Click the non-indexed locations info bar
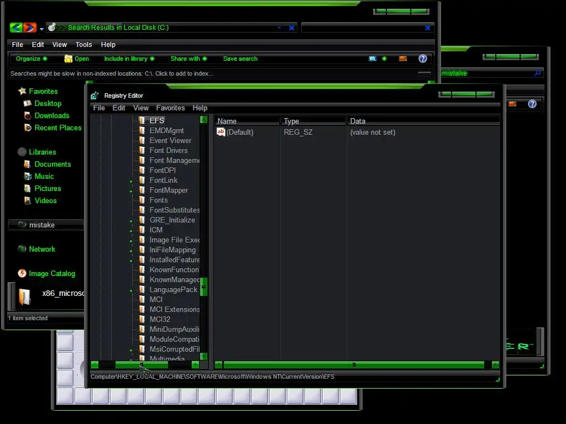Viewport: 566px width, 424px height. pyautogui.click(x=221, y=73)
